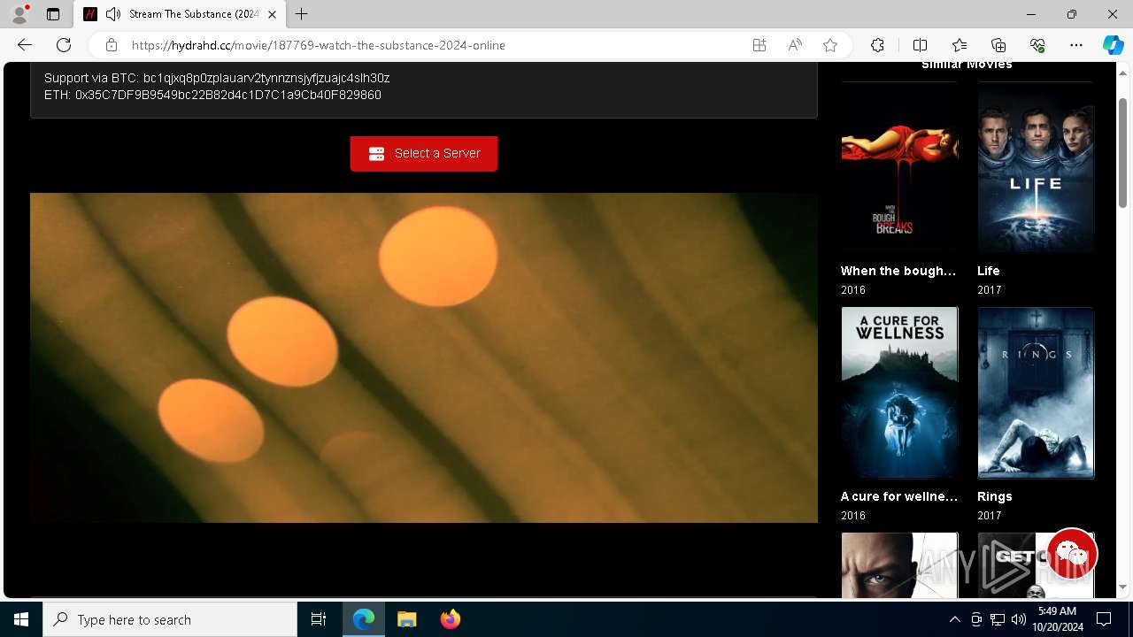Open the Windows Start menu

21,619
